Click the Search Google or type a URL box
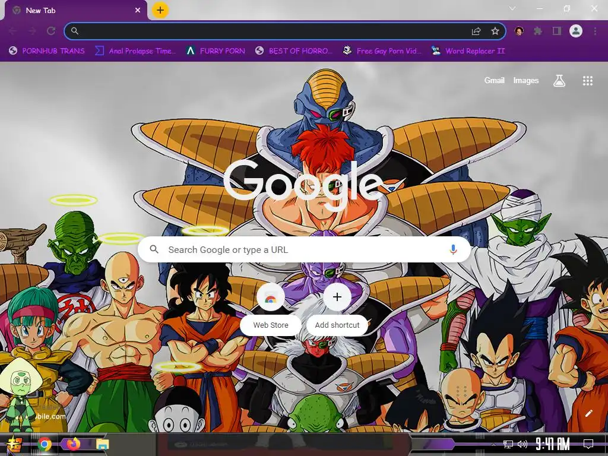The image size is (608, 456). pyautogui.click(x=305, y=249)
